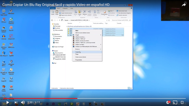Go up one folder level arrow
This screenshot has width=189, height=106.
tap(59, 20)
